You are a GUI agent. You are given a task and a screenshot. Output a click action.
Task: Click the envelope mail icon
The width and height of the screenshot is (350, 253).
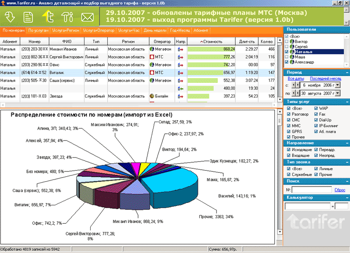click(x=87, y=17)
